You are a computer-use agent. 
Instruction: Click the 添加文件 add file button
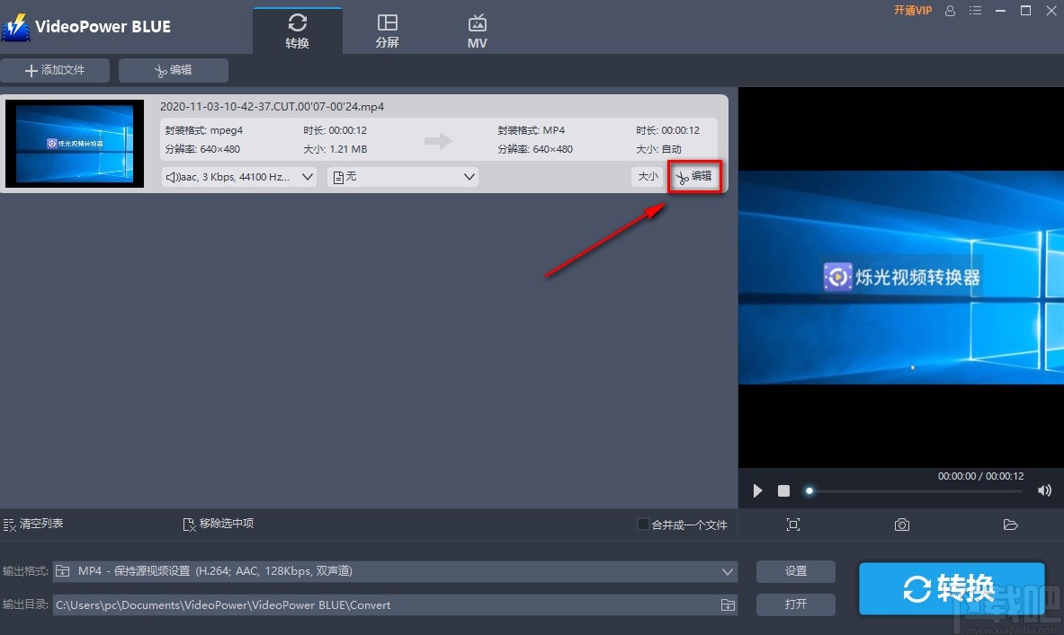pos(55,70)
